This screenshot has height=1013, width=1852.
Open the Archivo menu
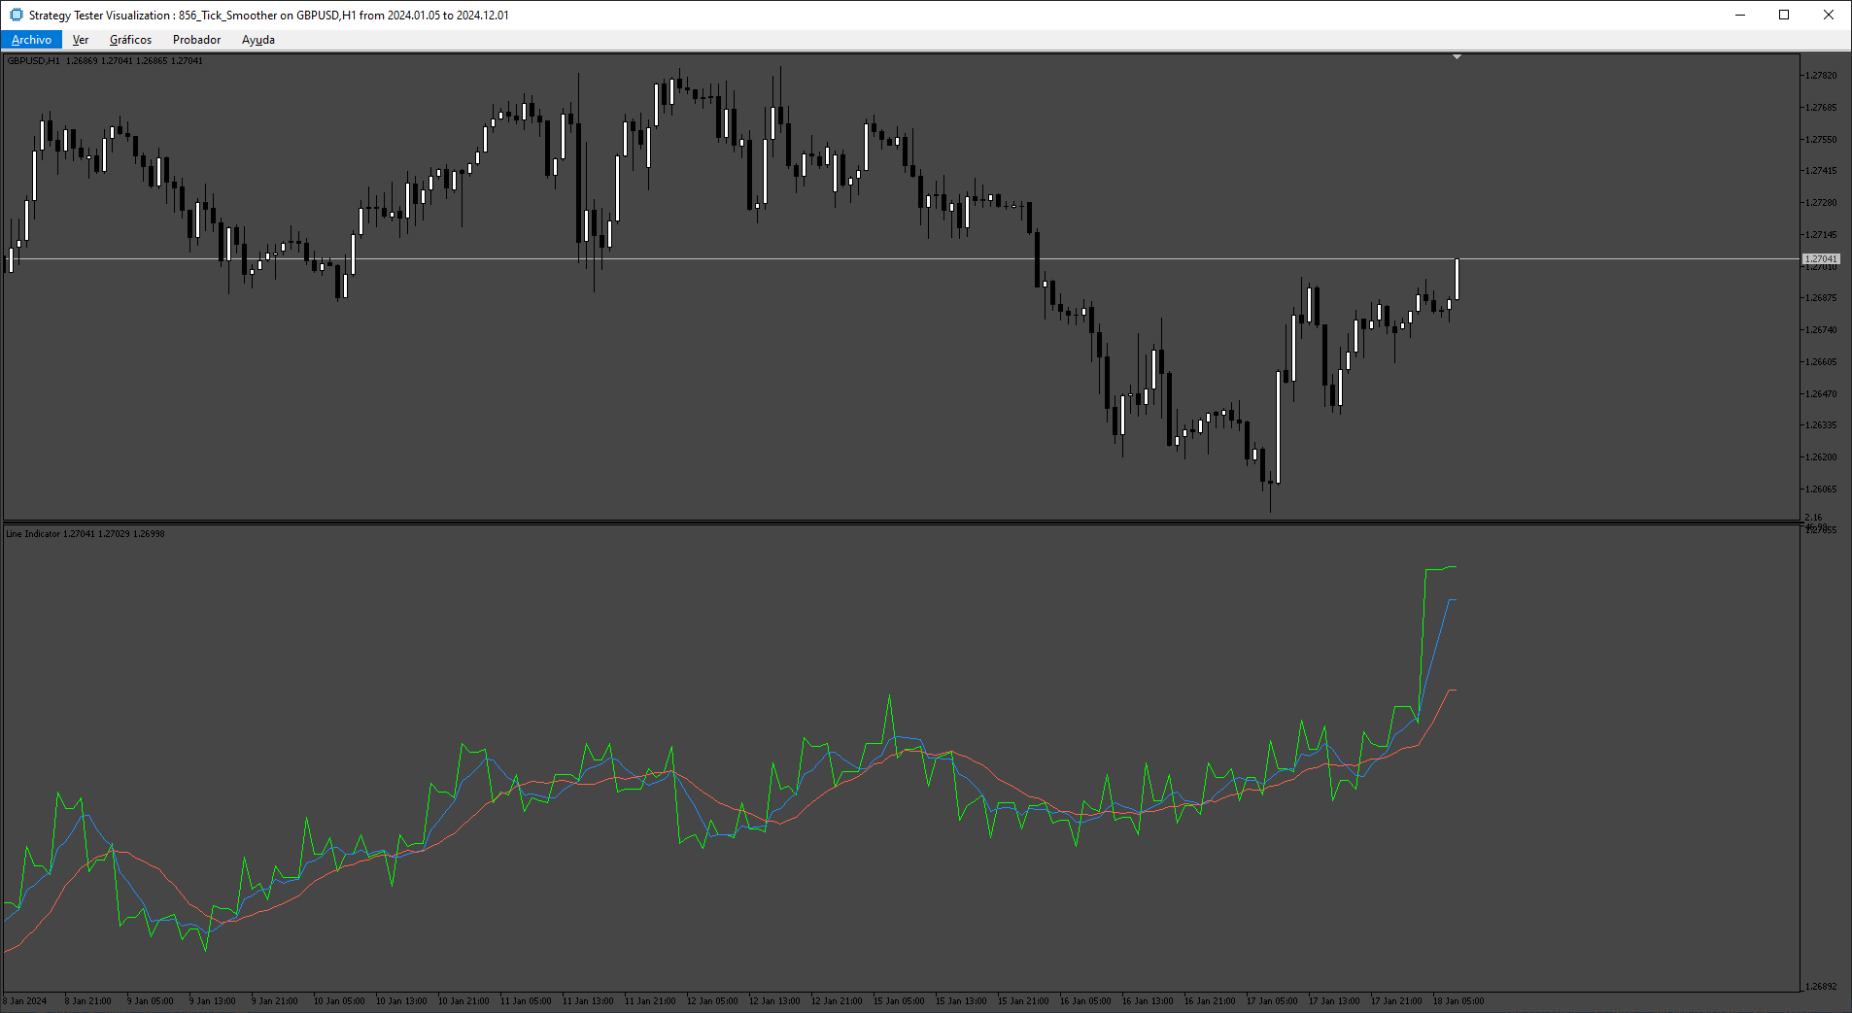(31, 40)
